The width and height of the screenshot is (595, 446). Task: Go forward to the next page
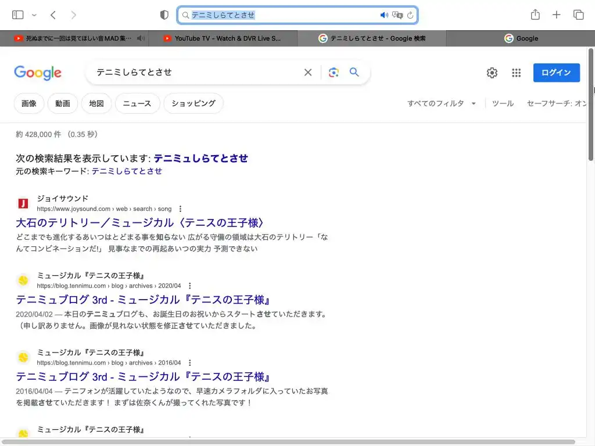tap(74, 15)
